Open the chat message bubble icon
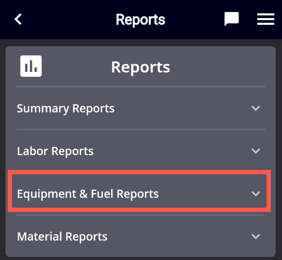 pos(231,19)
